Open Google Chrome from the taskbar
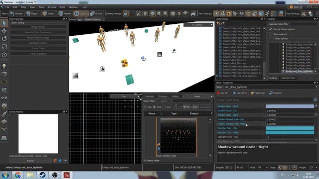The height and width of the screenshot is (179, 319). point(18,175)
